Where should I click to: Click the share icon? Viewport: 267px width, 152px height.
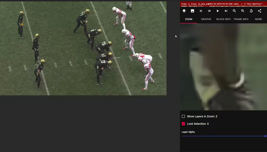pyautogui.click(x=259, y=11)
